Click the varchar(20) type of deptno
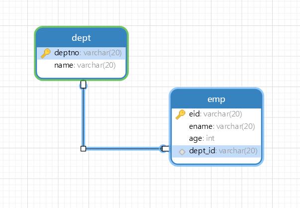 click(102, 53)
